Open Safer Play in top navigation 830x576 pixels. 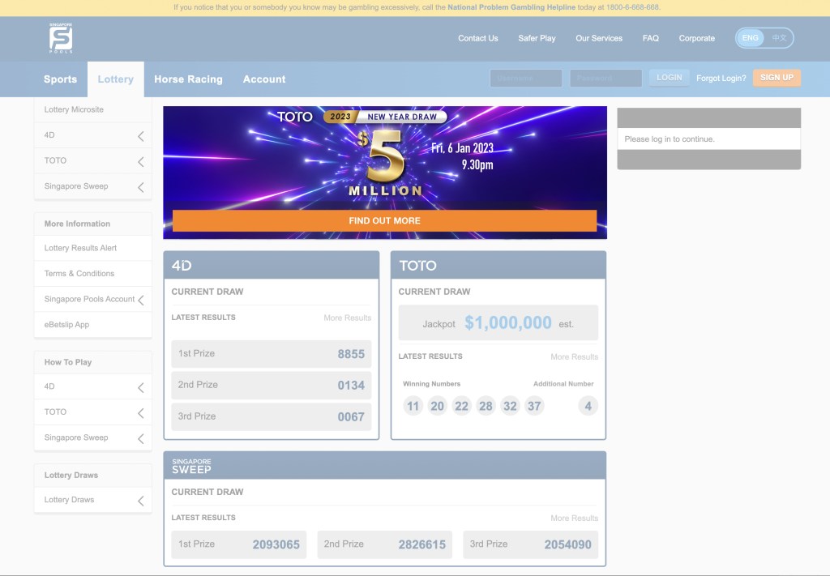coord(537,38)
